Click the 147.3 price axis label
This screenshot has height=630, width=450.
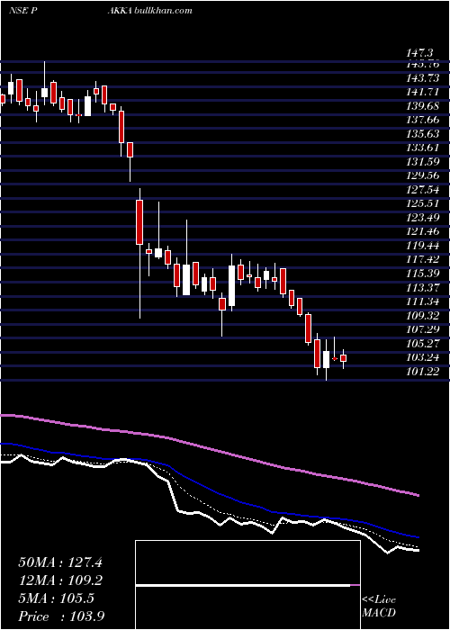[419, 53]
